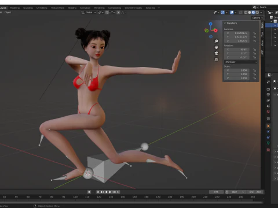Open the snapping options dropdown
This screenshot has height=208, width=278.
point(112,13)
